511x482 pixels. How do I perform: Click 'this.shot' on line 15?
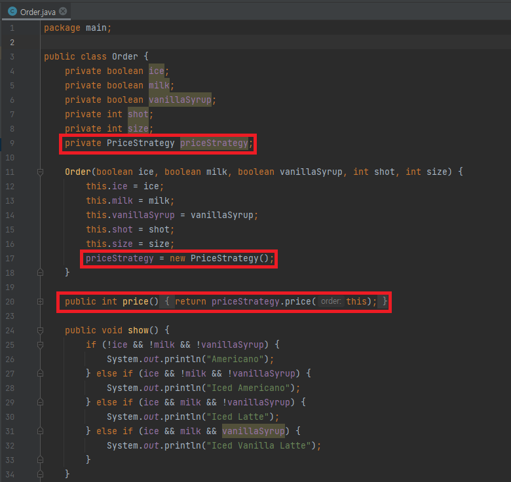coord(109,229)
